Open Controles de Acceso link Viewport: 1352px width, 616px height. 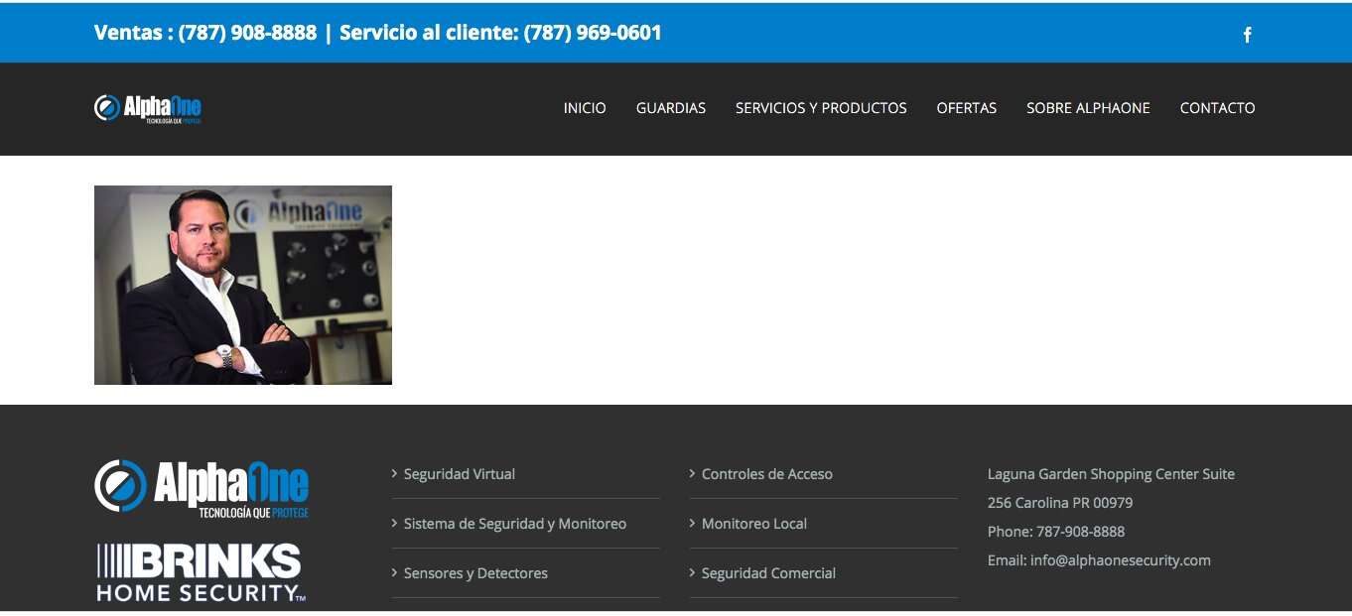(766, 474)
